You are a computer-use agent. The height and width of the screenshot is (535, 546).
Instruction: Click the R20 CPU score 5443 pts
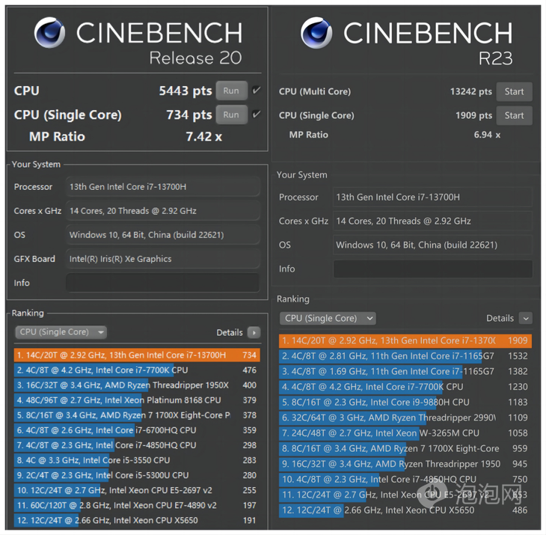[x=185, y=91]
